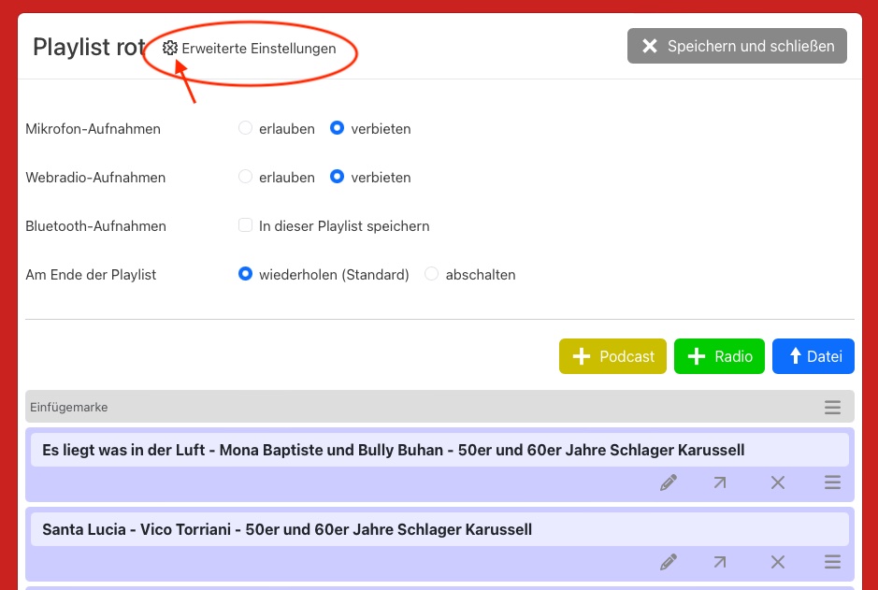878x590 pixels.
Task: Select 'erlauben' for Mikrofon-Aufnahmen
Action: click(246, 128)
